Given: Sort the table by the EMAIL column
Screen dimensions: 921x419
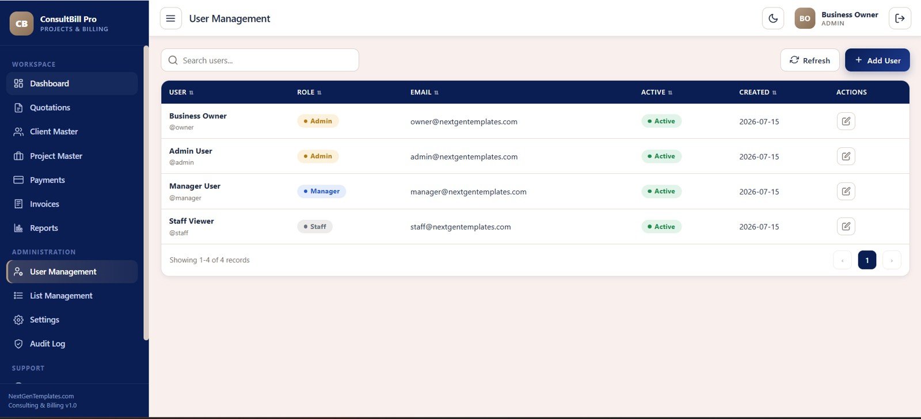Looking at the screenshot, I should coord(424,92).
